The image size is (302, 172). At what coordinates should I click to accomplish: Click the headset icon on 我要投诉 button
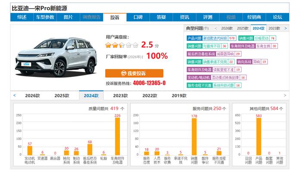click(x=124, y=73)
